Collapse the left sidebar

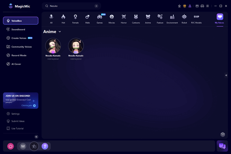click(36, 137)
